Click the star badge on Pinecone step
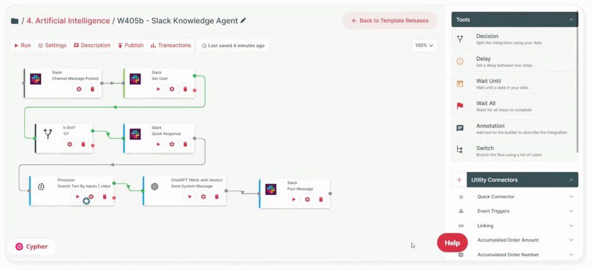 pyautogui.click(x=86, y=201)
